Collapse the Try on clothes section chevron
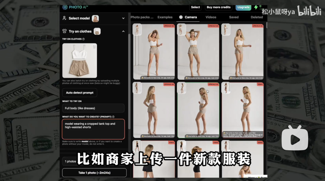Screen dimensions: 325x181 pos(123,31)
